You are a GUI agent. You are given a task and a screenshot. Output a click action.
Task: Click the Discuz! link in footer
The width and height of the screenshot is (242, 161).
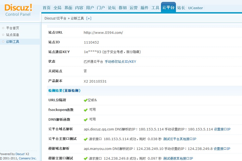[x=20, y=154]
